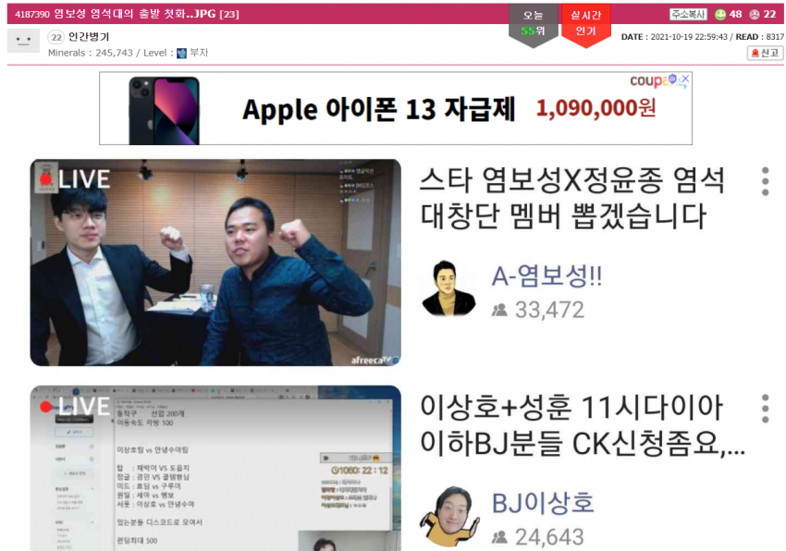This screenshot has height=551, width=786.
Task: Click the upvote count 48
Action: point(736,14)
